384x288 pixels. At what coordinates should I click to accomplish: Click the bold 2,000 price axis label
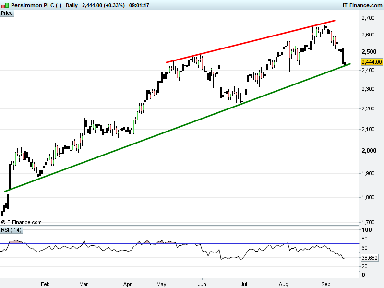[369, 151]
